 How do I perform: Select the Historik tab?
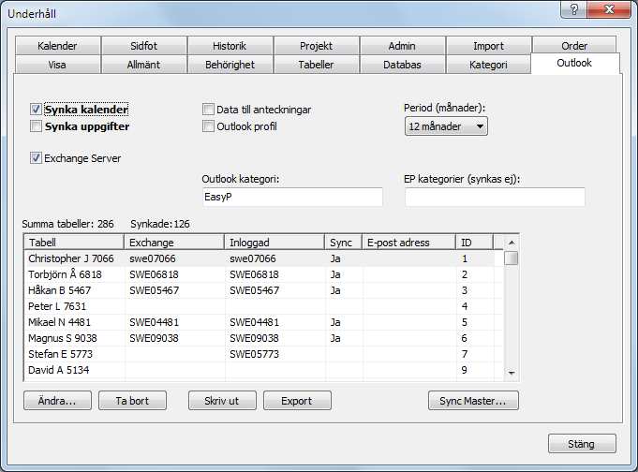pyautogui.click(x=230, y=46)
